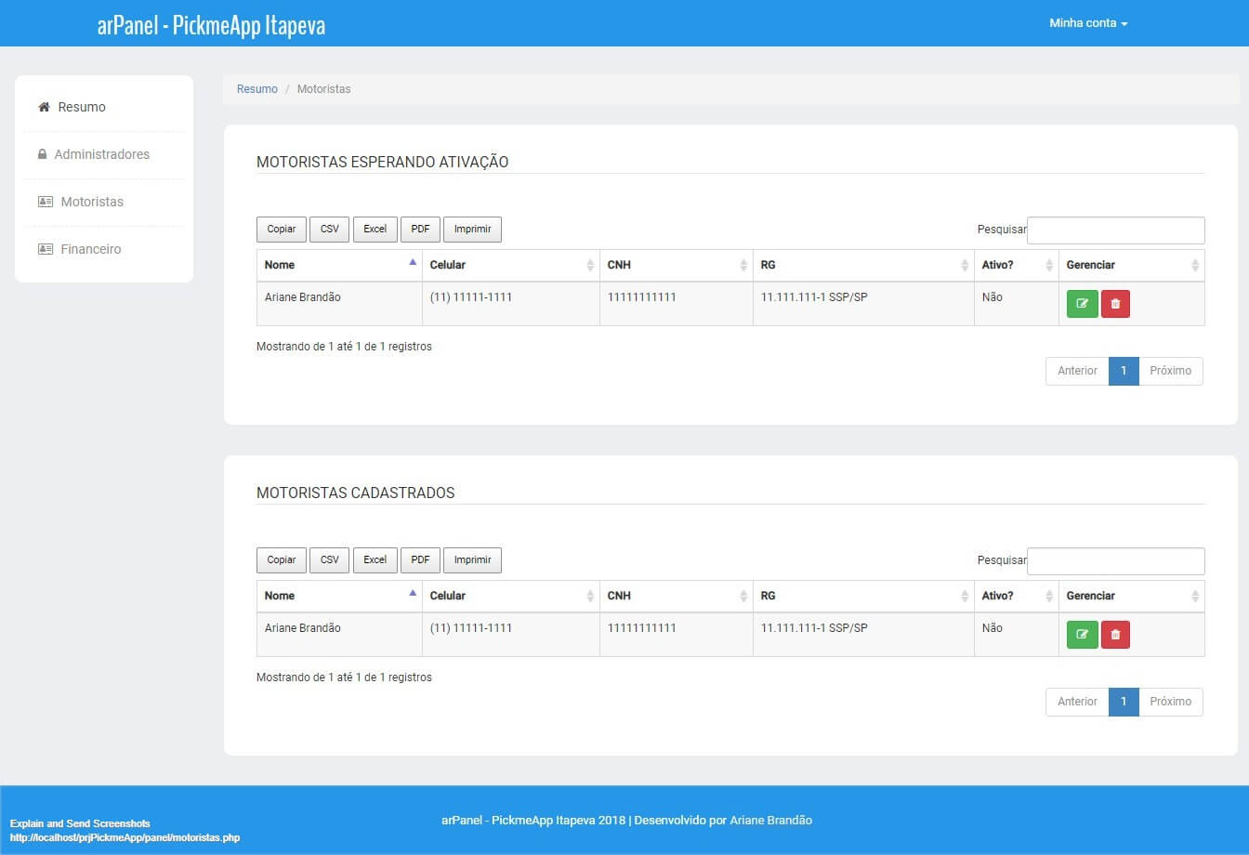
Task: Sort the waiting-activation table by Ativo? arrows
Action: coord(1049,266)
